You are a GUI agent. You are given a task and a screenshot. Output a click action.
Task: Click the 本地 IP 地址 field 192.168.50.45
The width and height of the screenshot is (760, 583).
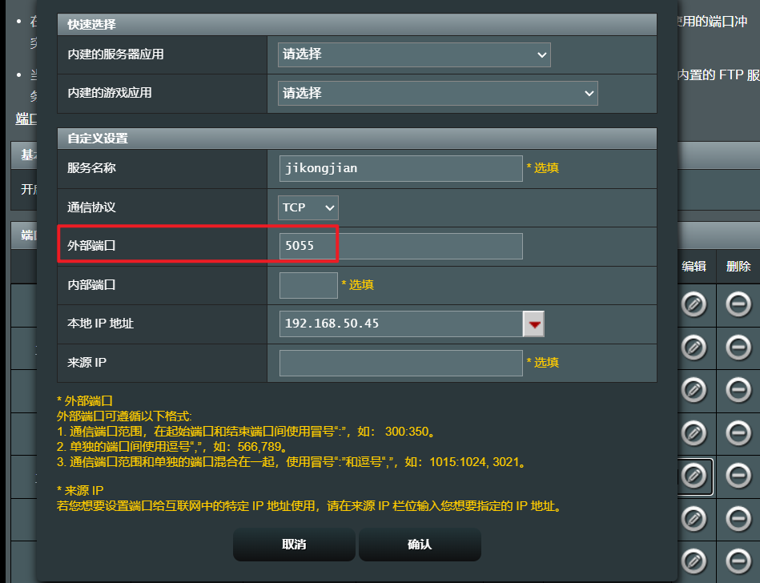click(x=401, y=324)
